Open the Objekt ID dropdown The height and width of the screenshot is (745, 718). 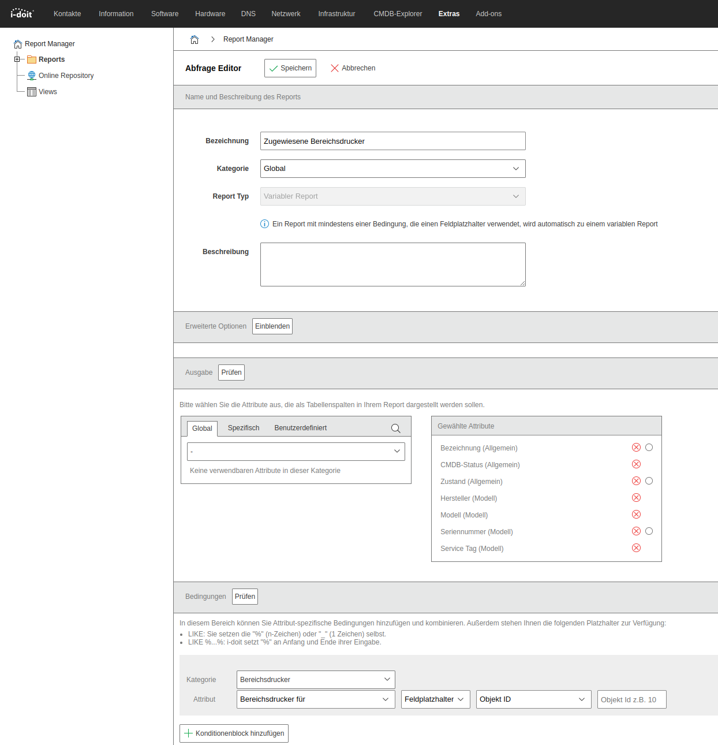(x=533, y=699)
